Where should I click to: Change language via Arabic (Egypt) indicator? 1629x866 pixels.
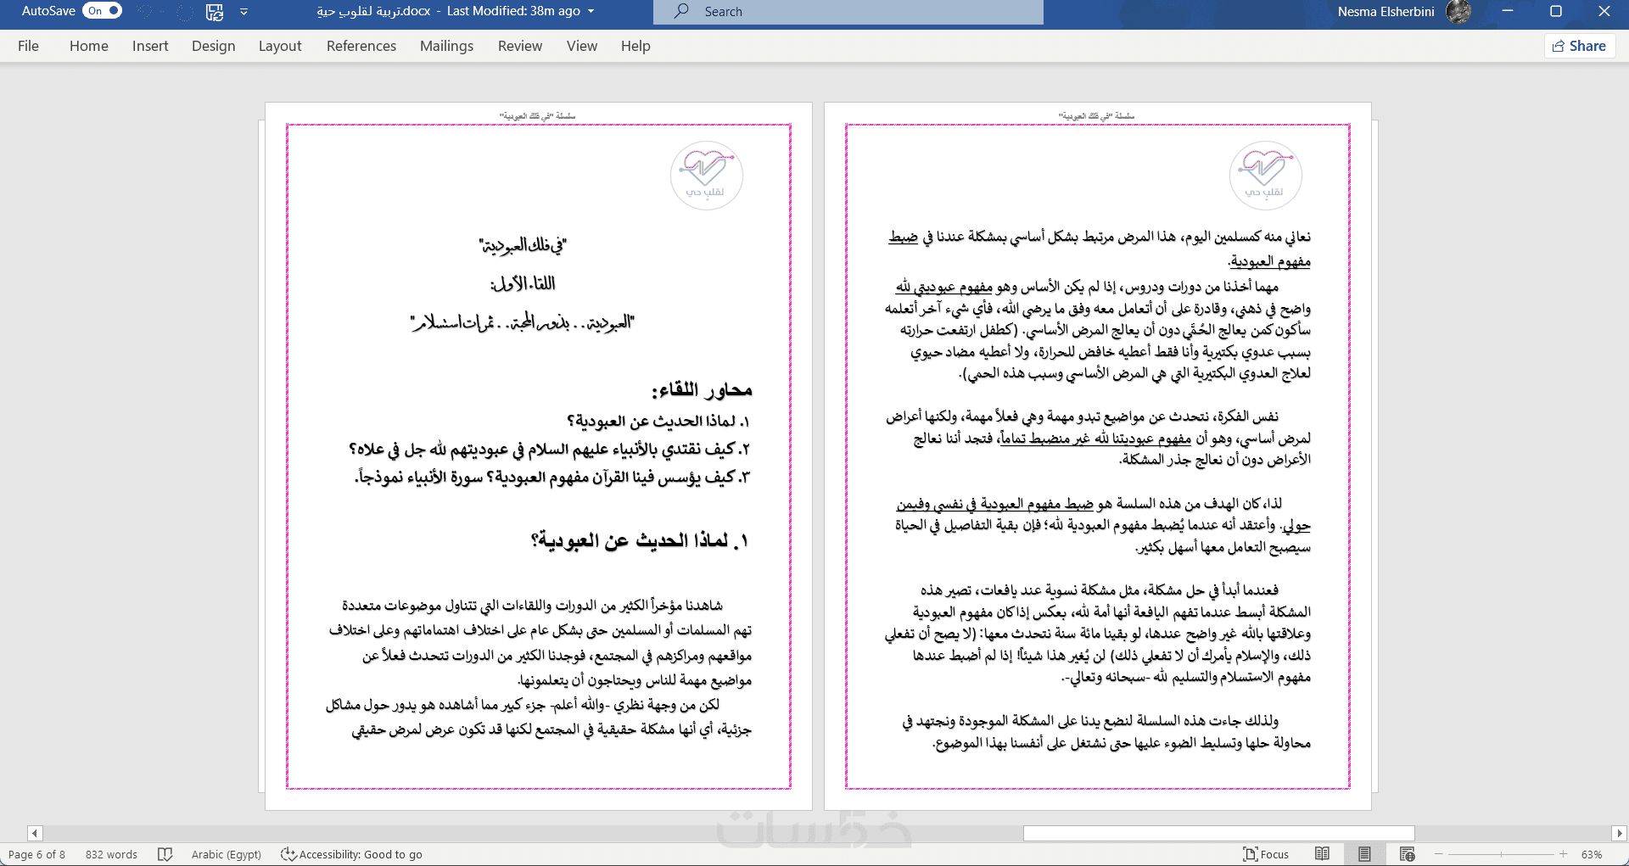click(227, 854)
